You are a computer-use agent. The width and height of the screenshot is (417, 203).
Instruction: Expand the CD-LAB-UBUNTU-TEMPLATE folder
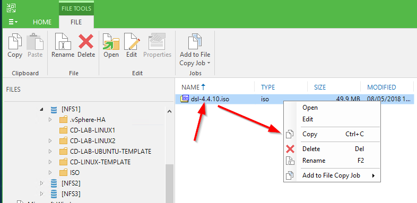(x=50, y=152)
